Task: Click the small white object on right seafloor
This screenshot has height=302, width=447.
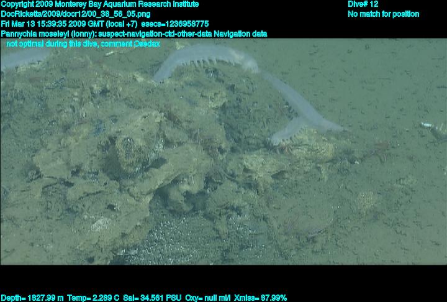Action: click(428, 126)
